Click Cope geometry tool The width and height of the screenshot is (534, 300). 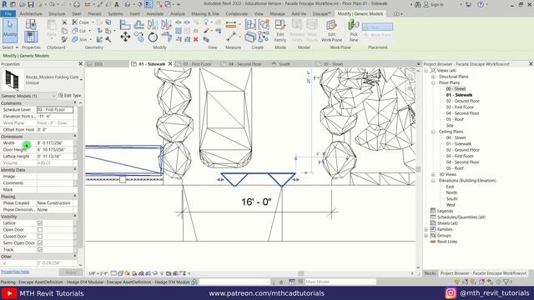click(x=80, y=22)
